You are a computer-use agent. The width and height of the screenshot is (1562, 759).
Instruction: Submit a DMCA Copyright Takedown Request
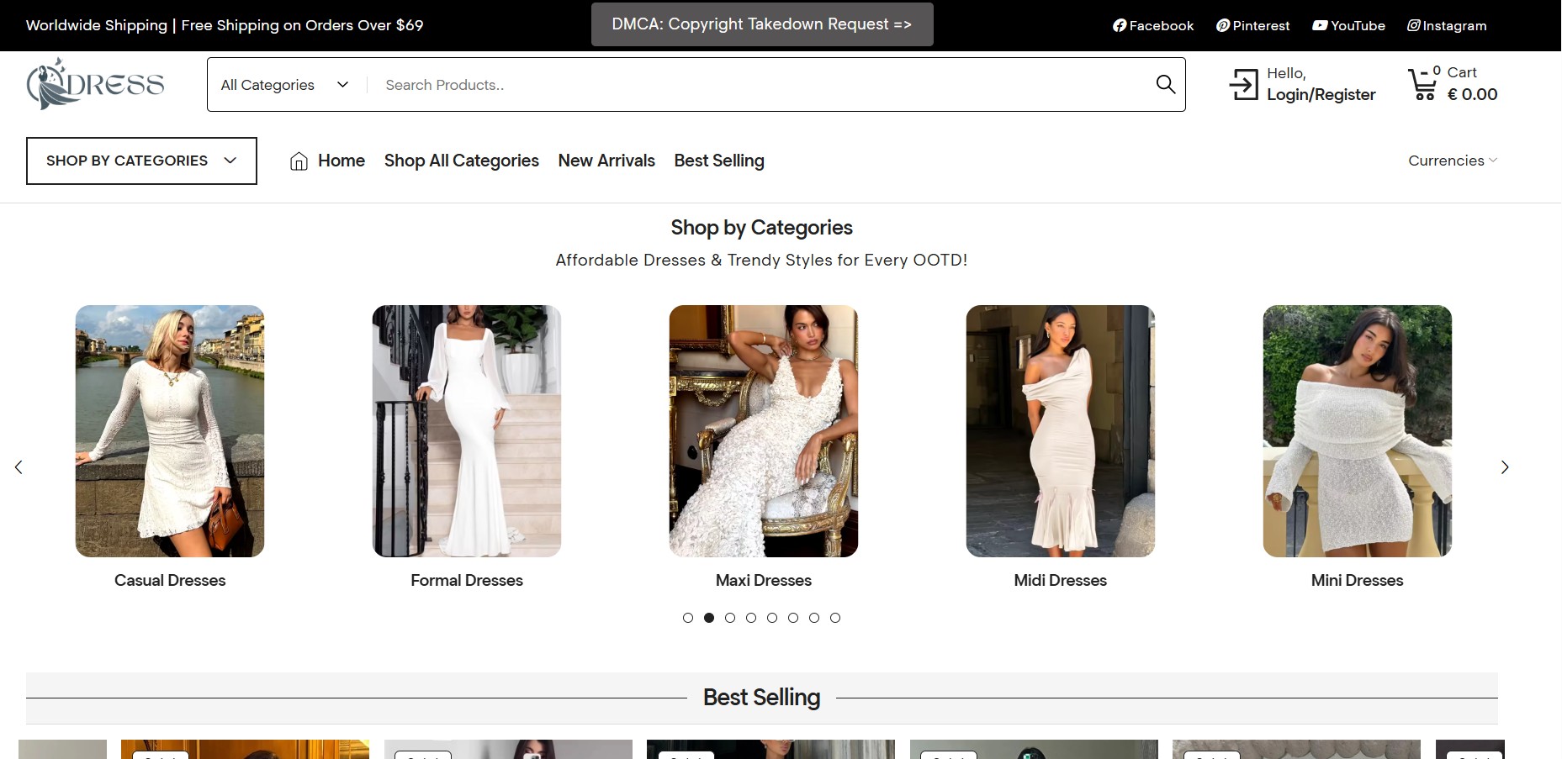pyautogui.click(x=762, y=24)
